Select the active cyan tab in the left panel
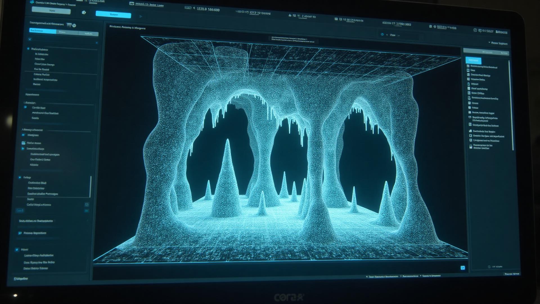Image resolution: width=540 pixels, height=304 pixels. click(x=43, y=31)
